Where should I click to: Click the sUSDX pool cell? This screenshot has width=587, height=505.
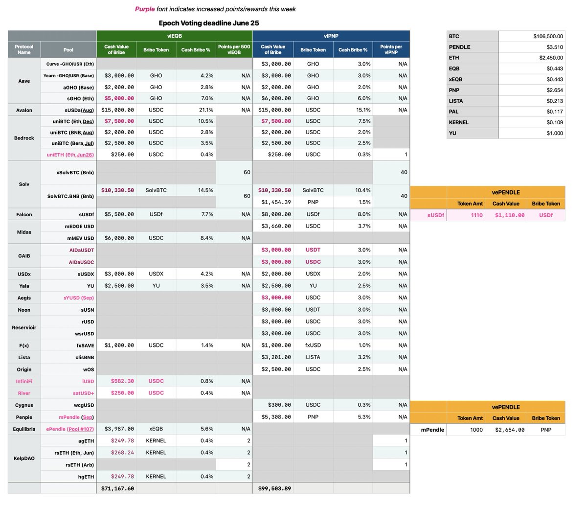point(68,274)
